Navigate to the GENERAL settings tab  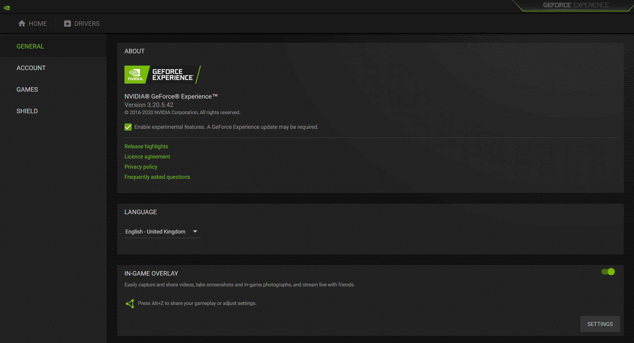30,46
